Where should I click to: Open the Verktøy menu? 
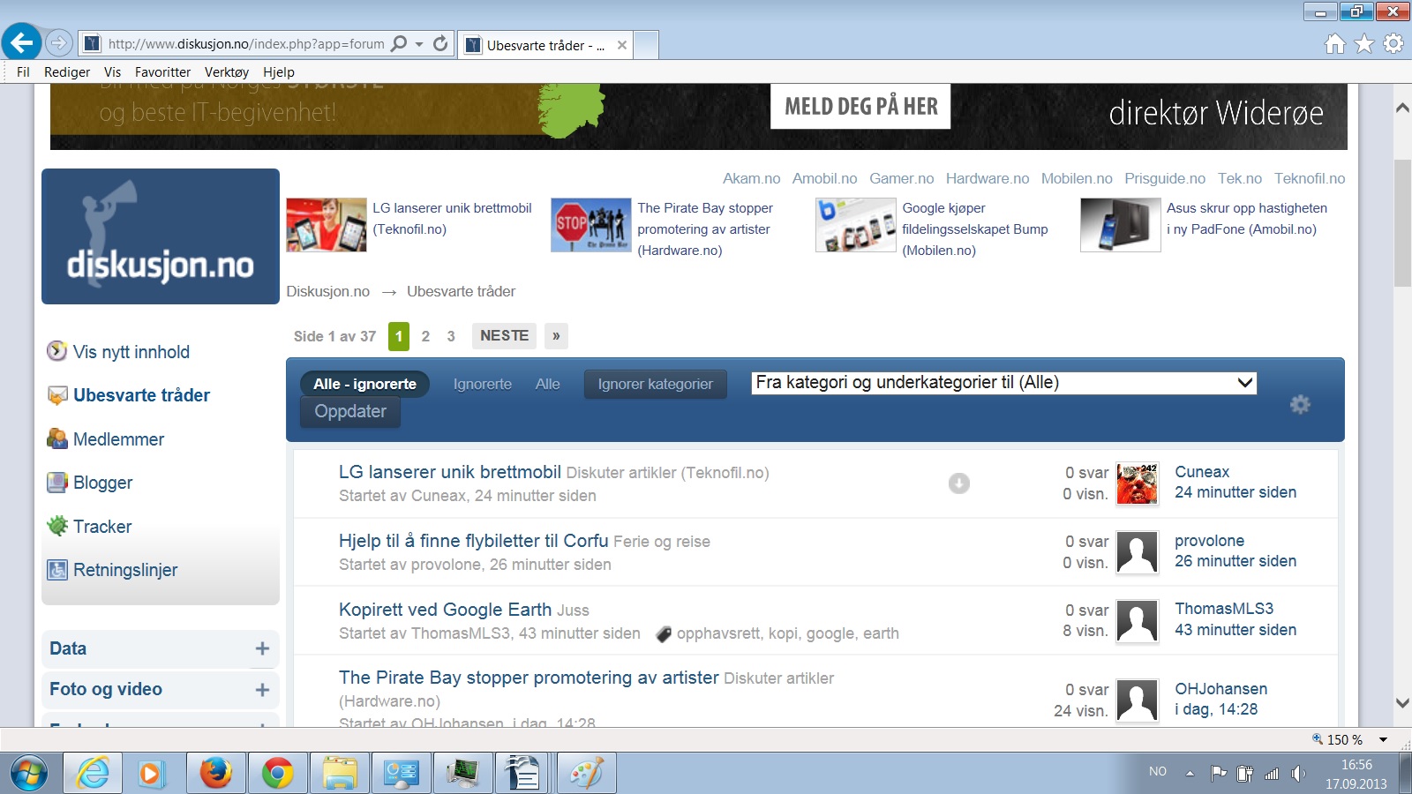click(x=227, y=72)
